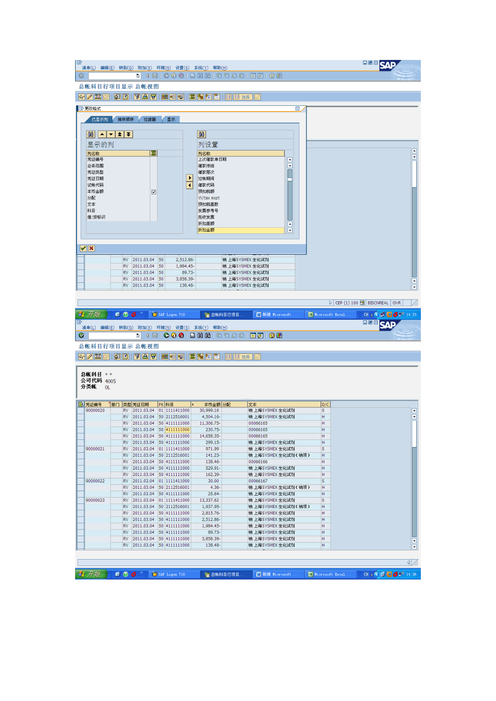
Task: Switch to 排序顺序 tab in dialog
Action: pyautogui.click(x=125, y=119)
